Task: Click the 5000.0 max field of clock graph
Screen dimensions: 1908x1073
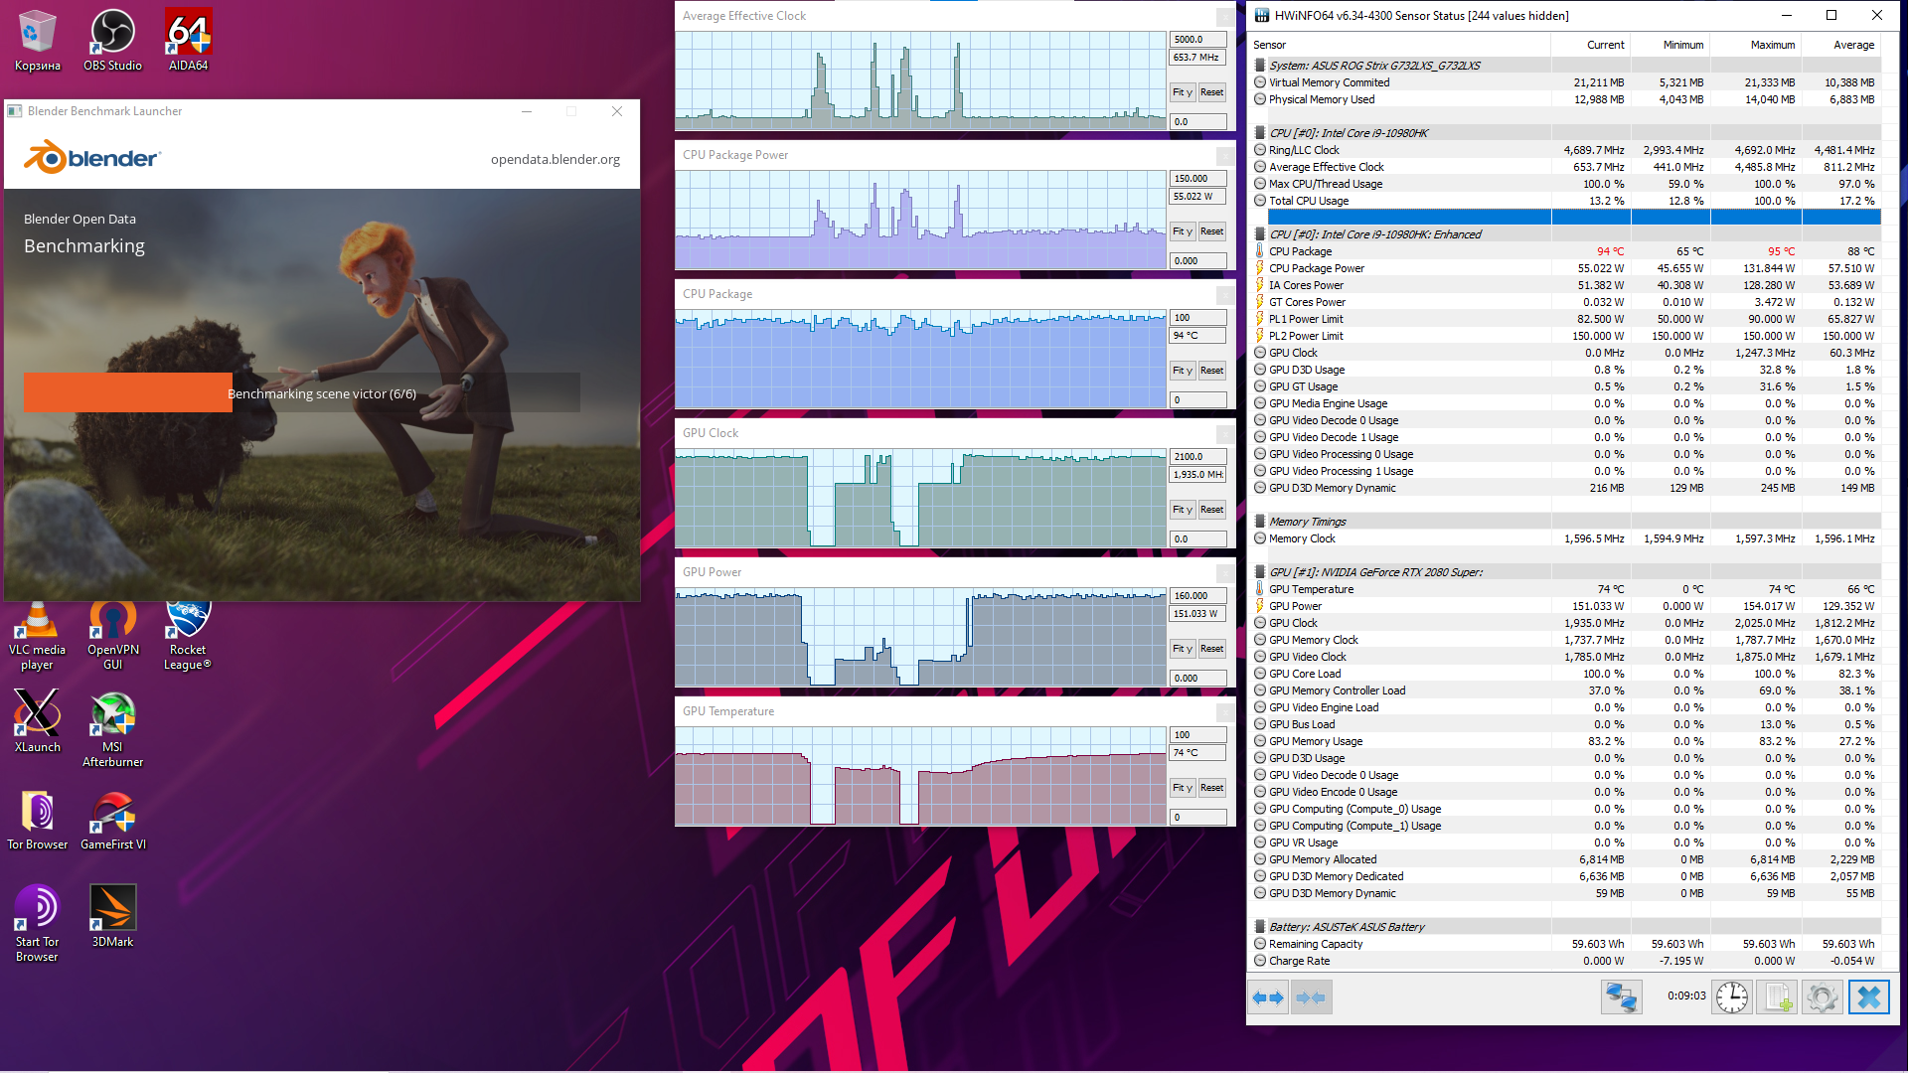Action: point(1197,40)
